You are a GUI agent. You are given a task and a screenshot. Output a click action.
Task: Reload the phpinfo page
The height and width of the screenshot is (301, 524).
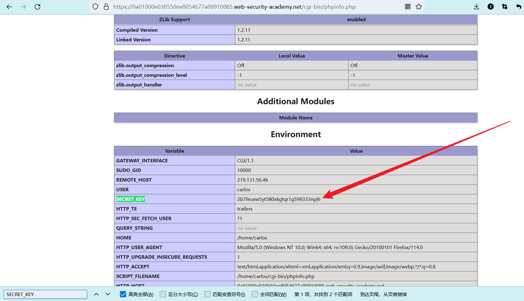coord(37,7)
